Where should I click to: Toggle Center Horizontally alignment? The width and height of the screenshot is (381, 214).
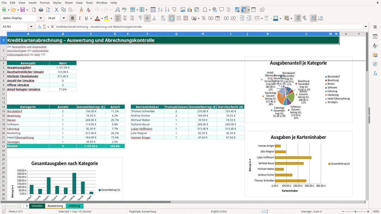coord(125,18)
